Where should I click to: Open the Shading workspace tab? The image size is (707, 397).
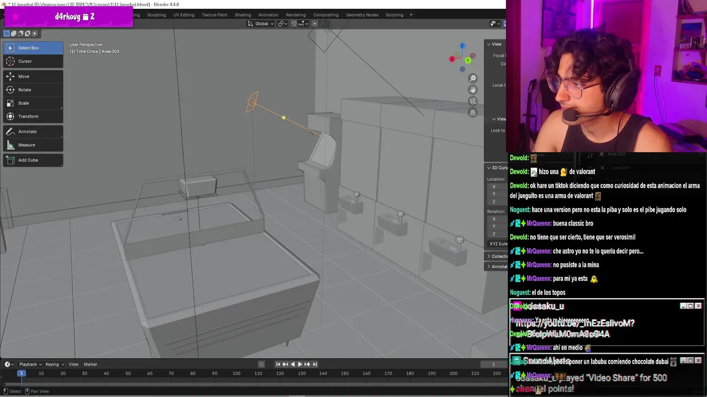[242, 15]
